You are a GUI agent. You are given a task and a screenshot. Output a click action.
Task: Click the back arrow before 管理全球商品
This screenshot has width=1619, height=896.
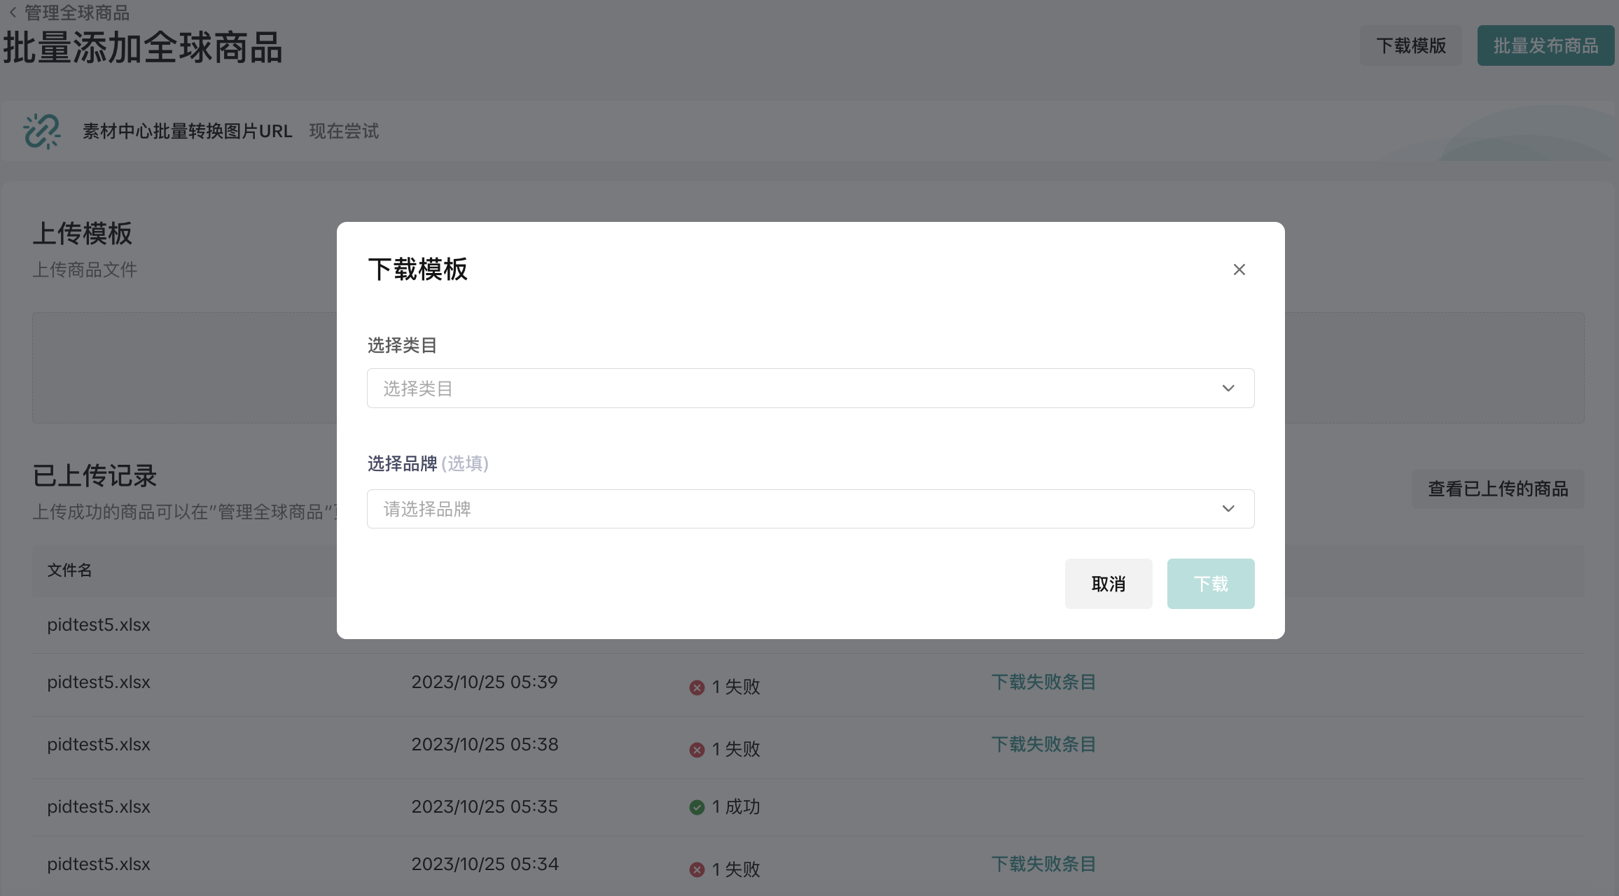[x=13, y=13]
